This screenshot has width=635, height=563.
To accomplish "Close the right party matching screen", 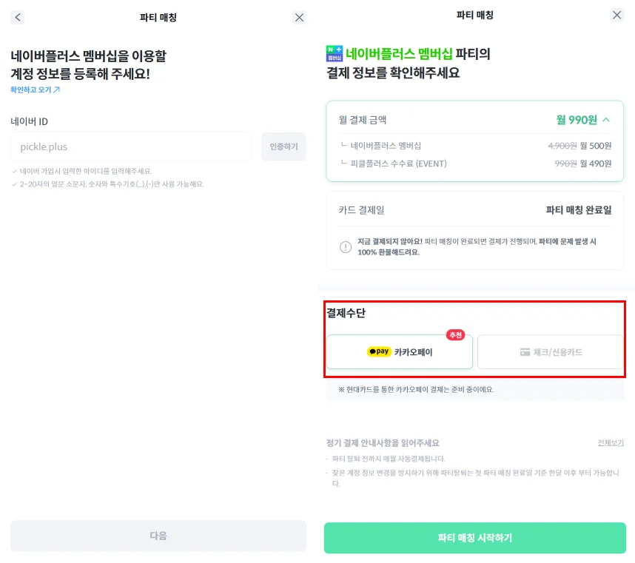I will coord(617,15).
